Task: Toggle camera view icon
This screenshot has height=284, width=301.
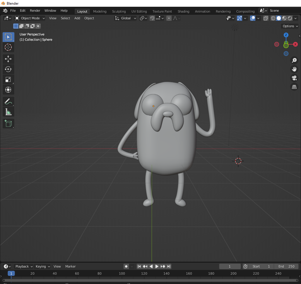Action: click(294, 78)
